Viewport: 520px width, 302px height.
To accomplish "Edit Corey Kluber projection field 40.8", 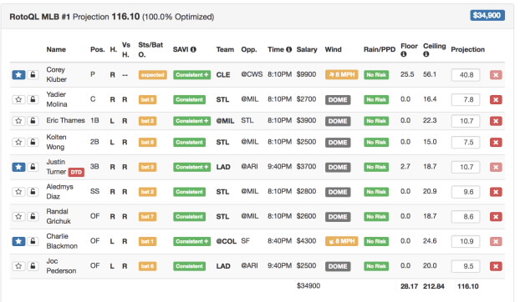I will coord(466,75).
